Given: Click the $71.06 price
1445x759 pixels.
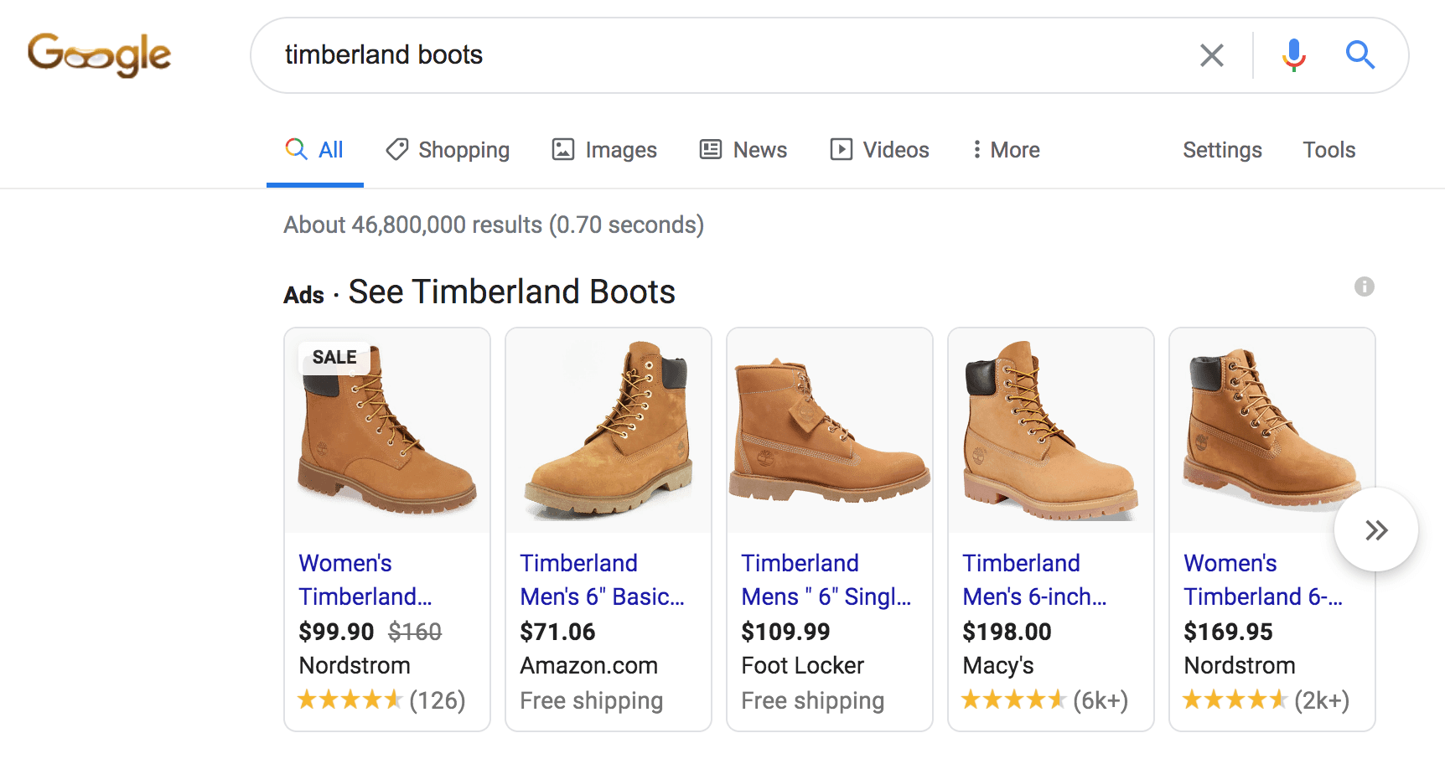Looking at the screenshot, I should point(557,632).
